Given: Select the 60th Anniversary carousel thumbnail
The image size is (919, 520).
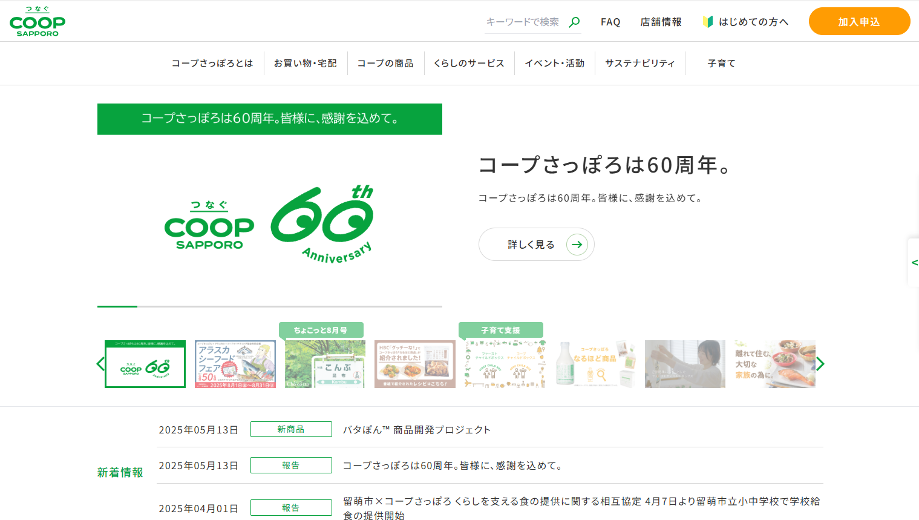Looking at the screenshot, I should pyautogui.click(x=145, y=364).
